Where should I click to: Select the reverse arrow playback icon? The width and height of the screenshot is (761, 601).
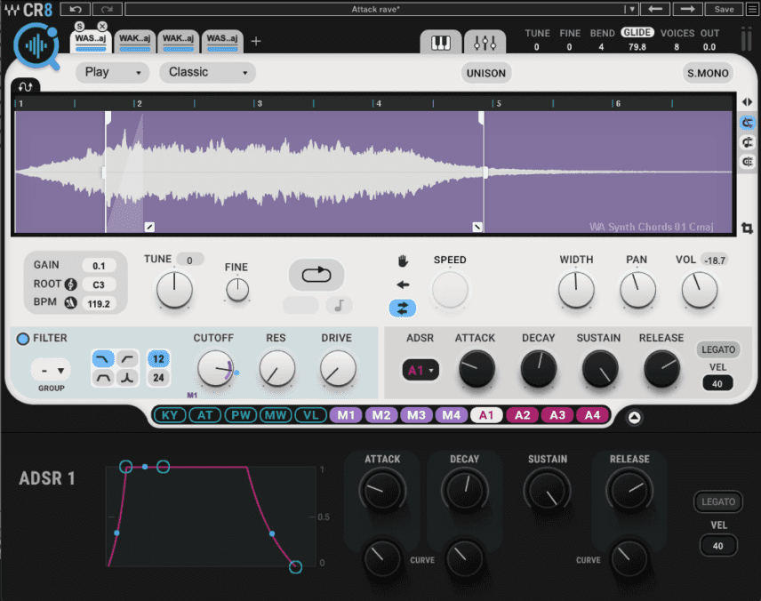[403, 285]
